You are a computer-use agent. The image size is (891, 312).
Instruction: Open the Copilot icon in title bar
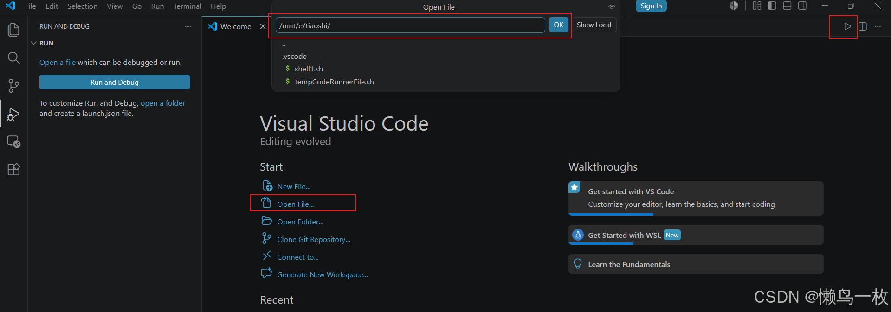(x=734, y=6)
